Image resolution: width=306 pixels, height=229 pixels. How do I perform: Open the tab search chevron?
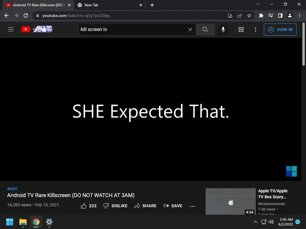click(258, 4)
